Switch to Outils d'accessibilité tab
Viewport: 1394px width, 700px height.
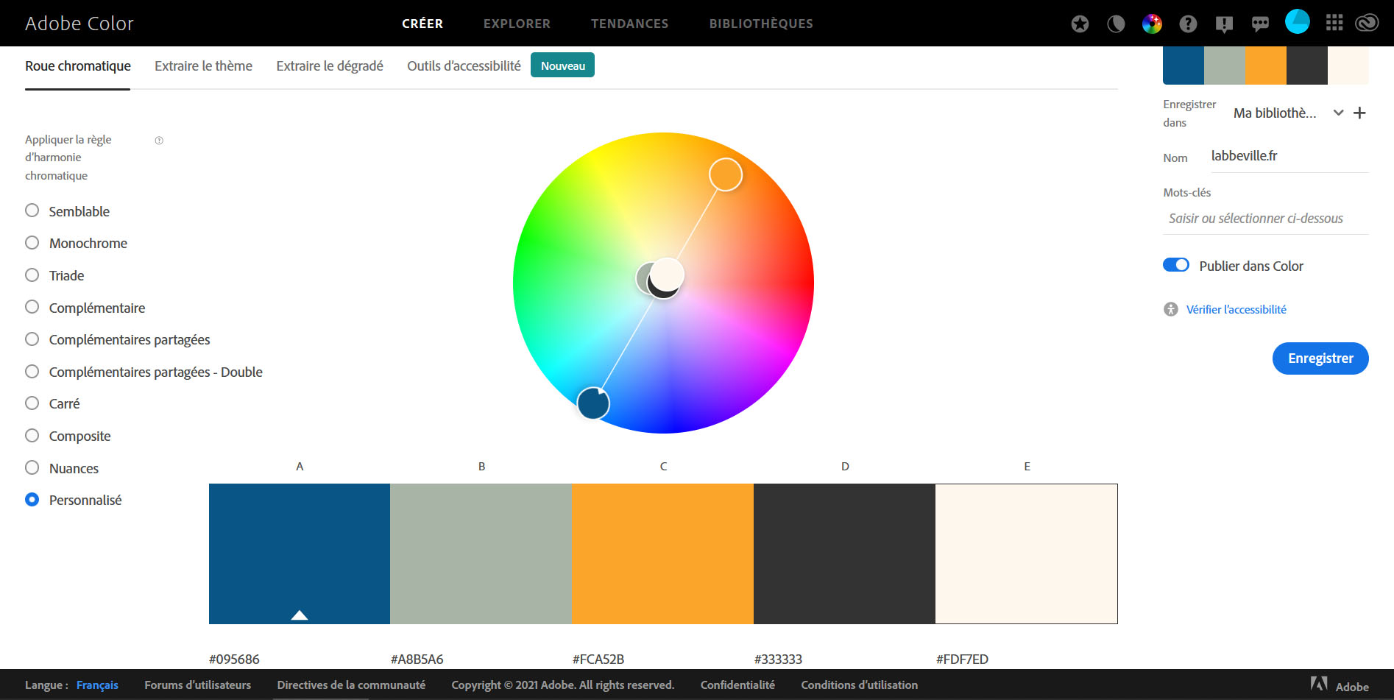tap(464, 66)
